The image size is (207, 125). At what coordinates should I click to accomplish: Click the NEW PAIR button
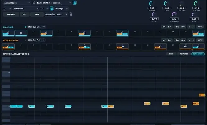click(x=11, y=14)
